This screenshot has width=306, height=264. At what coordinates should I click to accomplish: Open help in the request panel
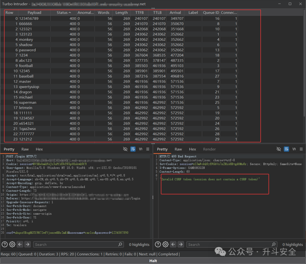click(x=5, y=244)
